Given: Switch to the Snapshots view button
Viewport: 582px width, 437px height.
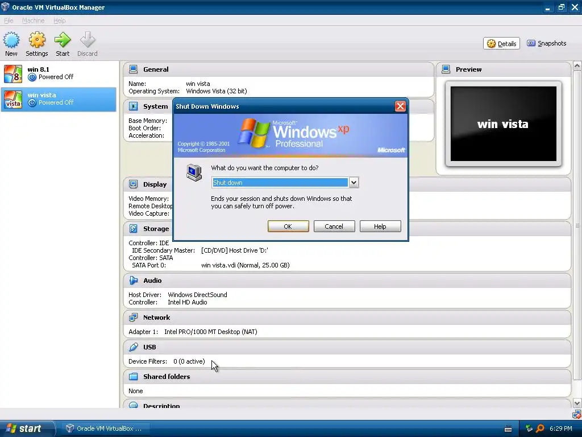Looking at the screenshot, I should [547, 43].
